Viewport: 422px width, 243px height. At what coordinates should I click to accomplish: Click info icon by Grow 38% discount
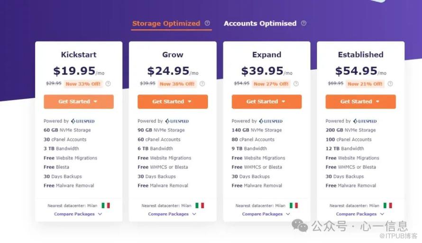pos(202,84)
